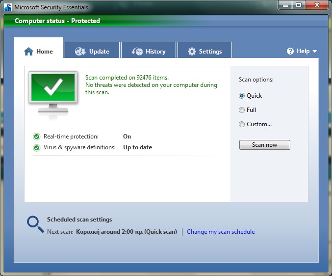Image resolution: width=332 pixels, height=276 pixels.
Task: Click the 'Real-time protection:' label
Action: 71,137
